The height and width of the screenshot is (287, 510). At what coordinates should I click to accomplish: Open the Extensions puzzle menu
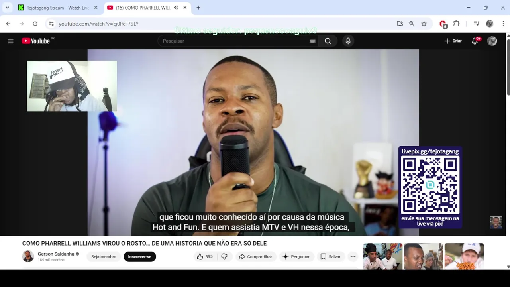pyautogui.click(x=457, y=24)
